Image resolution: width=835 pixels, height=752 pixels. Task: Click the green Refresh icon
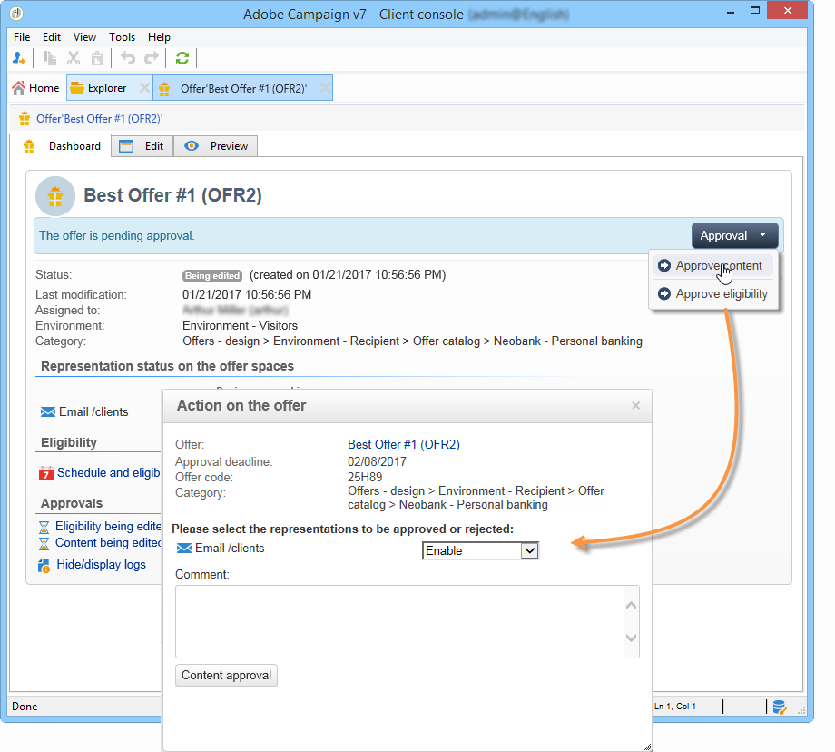182,58
